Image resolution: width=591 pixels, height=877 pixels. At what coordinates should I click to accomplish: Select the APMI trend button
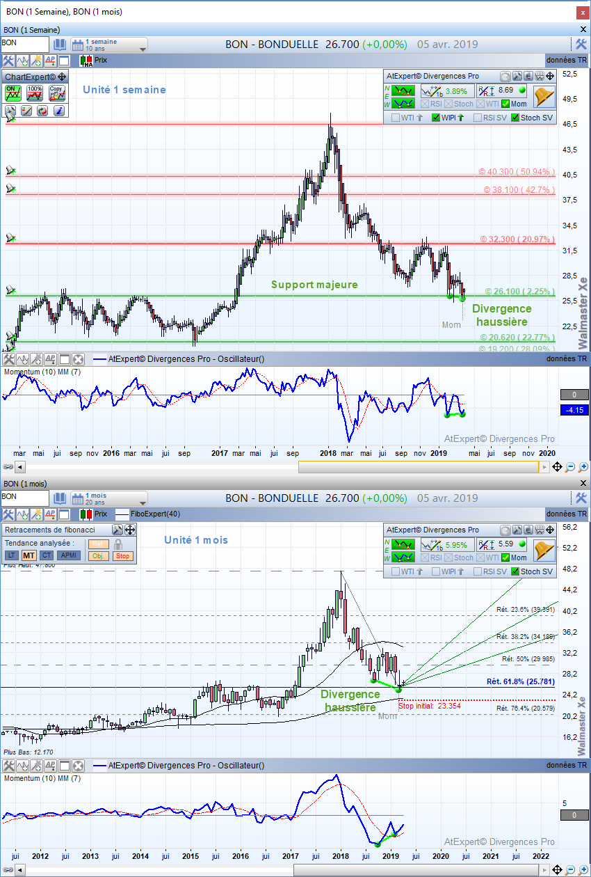(68, 555)
